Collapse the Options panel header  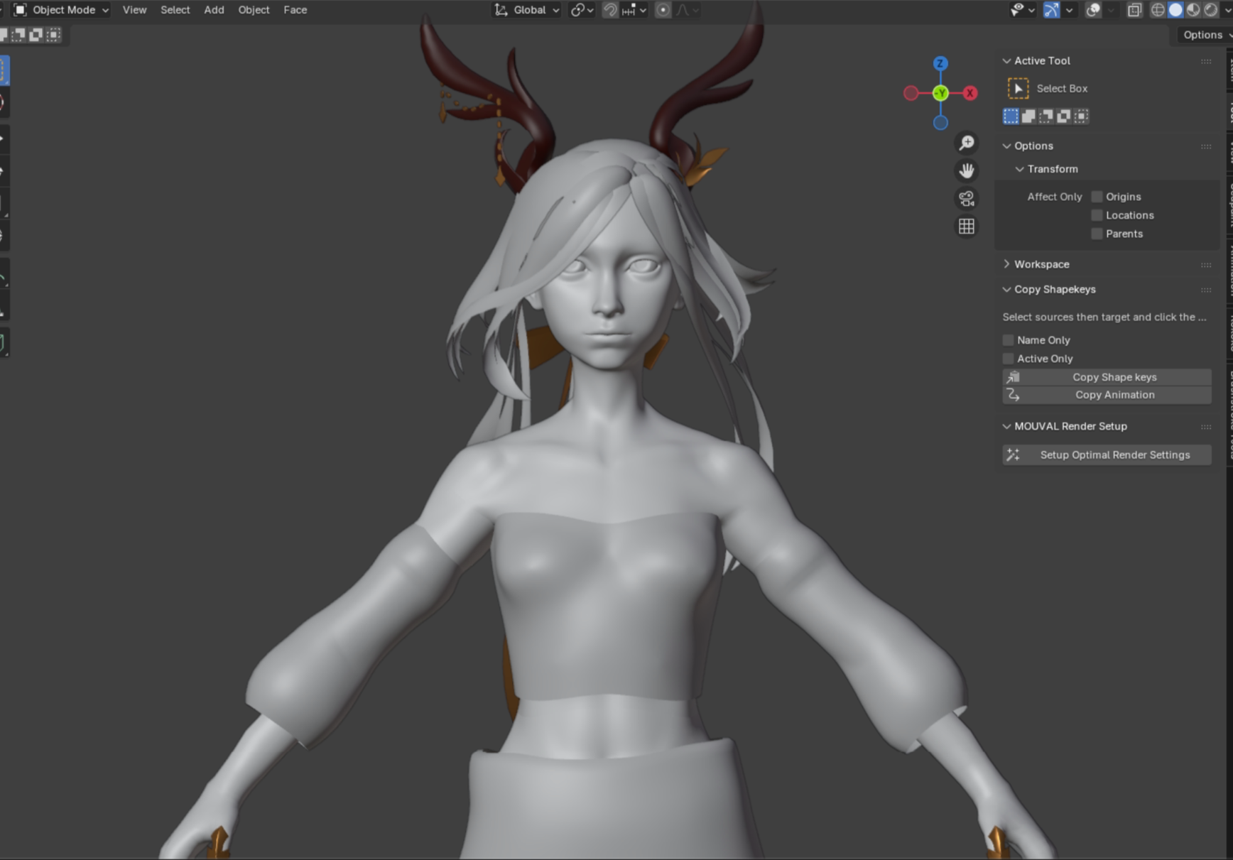1006,146
